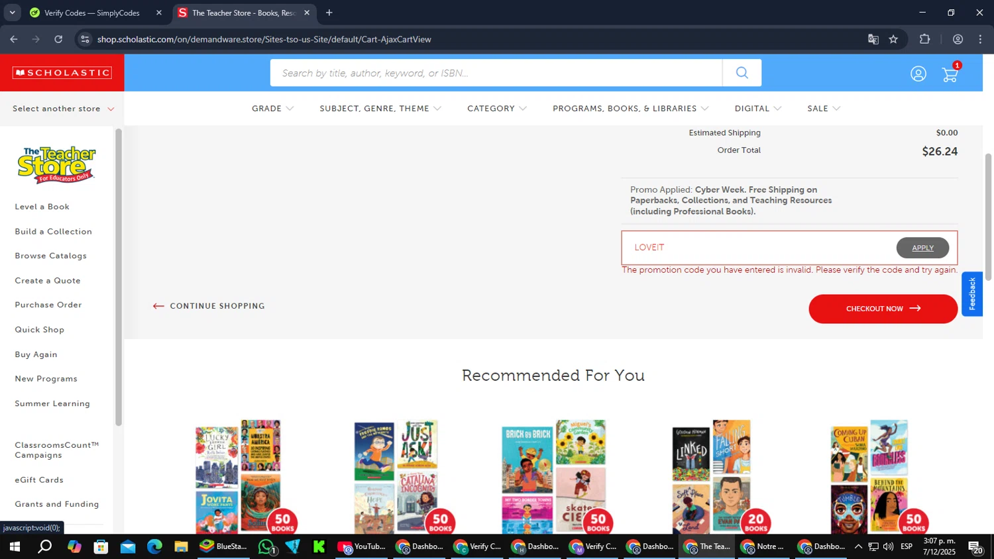
Task: Open ClassroomsCount Campaigns link
Action: tap(57, 450)
